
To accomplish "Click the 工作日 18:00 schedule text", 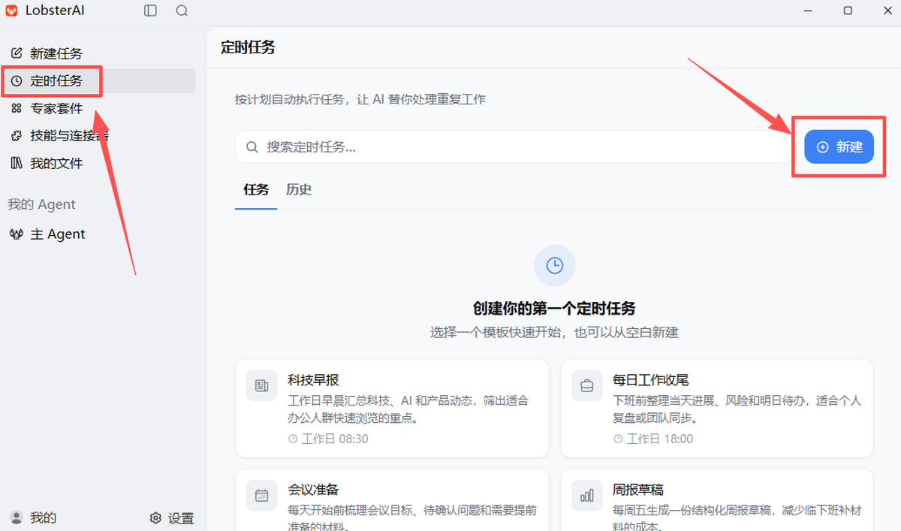I will point(660,439).
